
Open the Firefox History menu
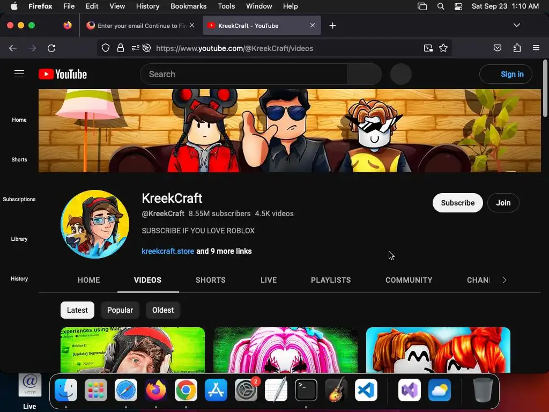147,6
